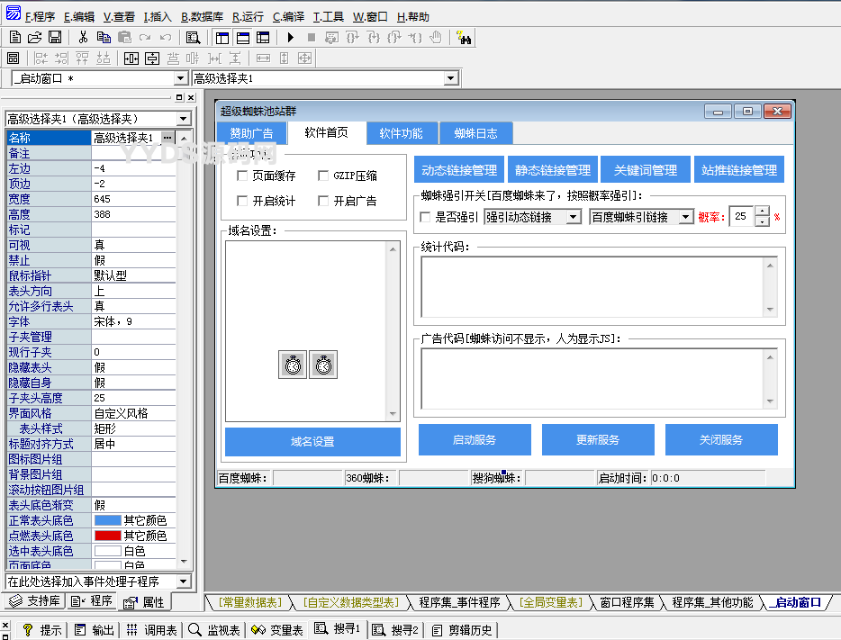Check the 是否强引 checkbox
Screen dimensions: 841x640
426,217
